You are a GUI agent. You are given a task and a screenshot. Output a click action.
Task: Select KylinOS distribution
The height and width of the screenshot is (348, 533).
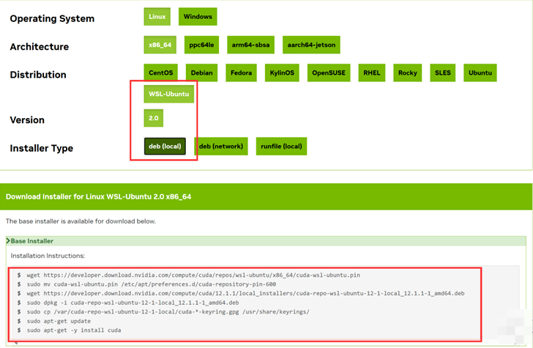coord(282,73)
